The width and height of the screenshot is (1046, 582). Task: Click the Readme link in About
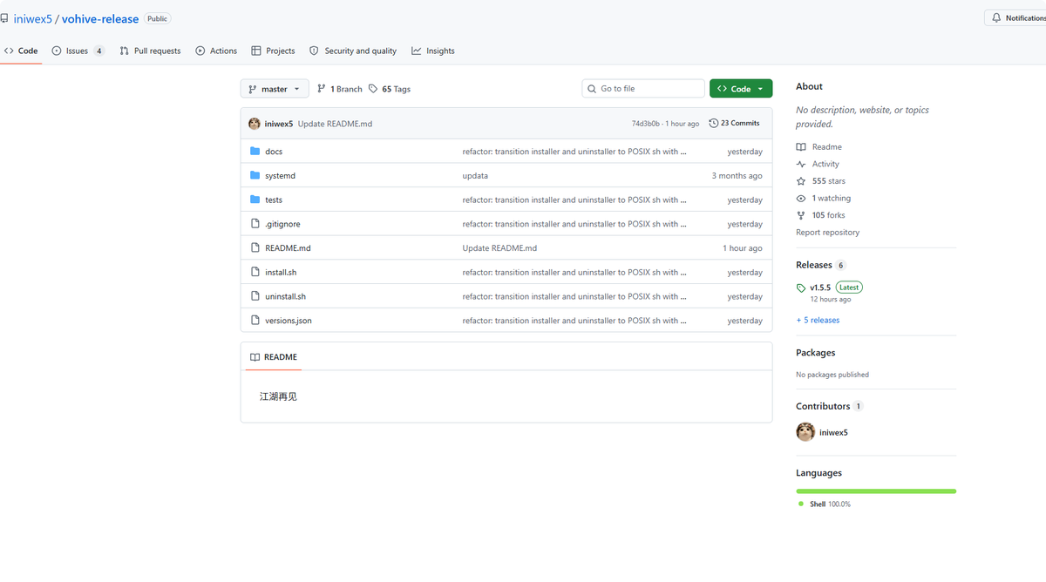click(819, 147)
